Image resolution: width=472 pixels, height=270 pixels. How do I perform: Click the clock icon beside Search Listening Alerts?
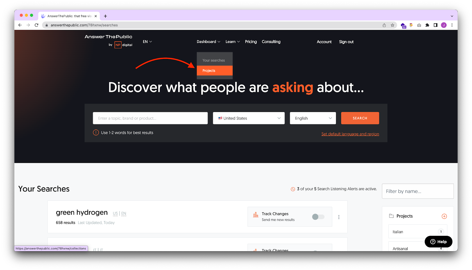[x=293, y=189]
